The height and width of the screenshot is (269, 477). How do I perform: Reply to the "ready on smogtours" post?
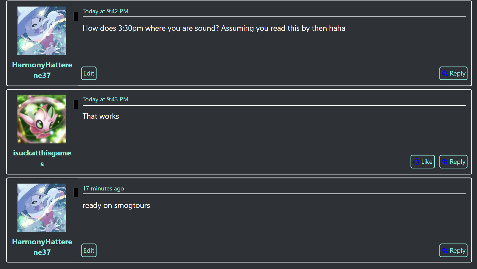point(453,251)
